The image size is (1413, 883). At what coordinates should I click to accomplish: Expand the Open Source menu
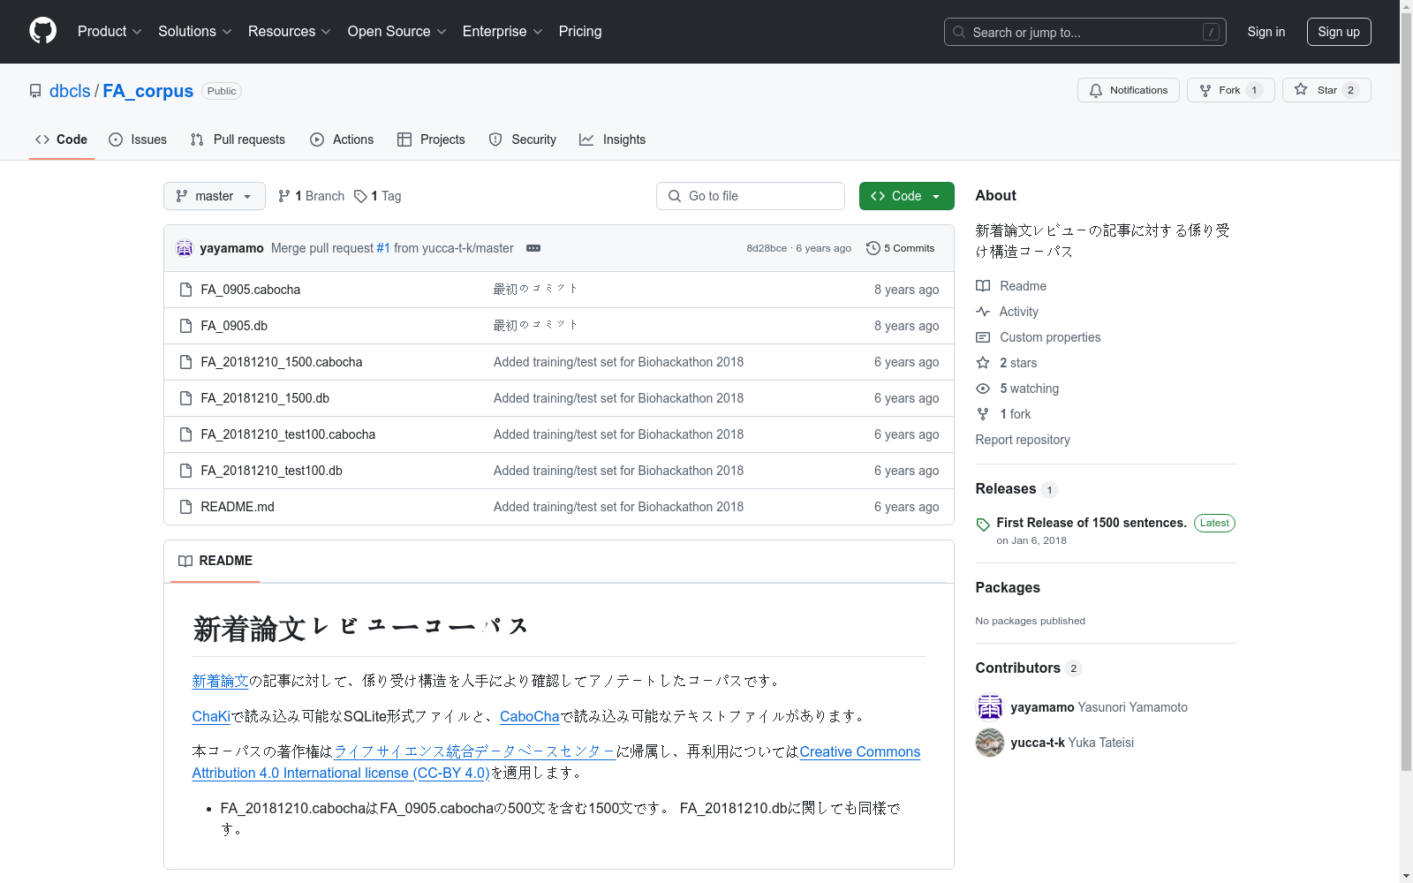pos(397,31)
